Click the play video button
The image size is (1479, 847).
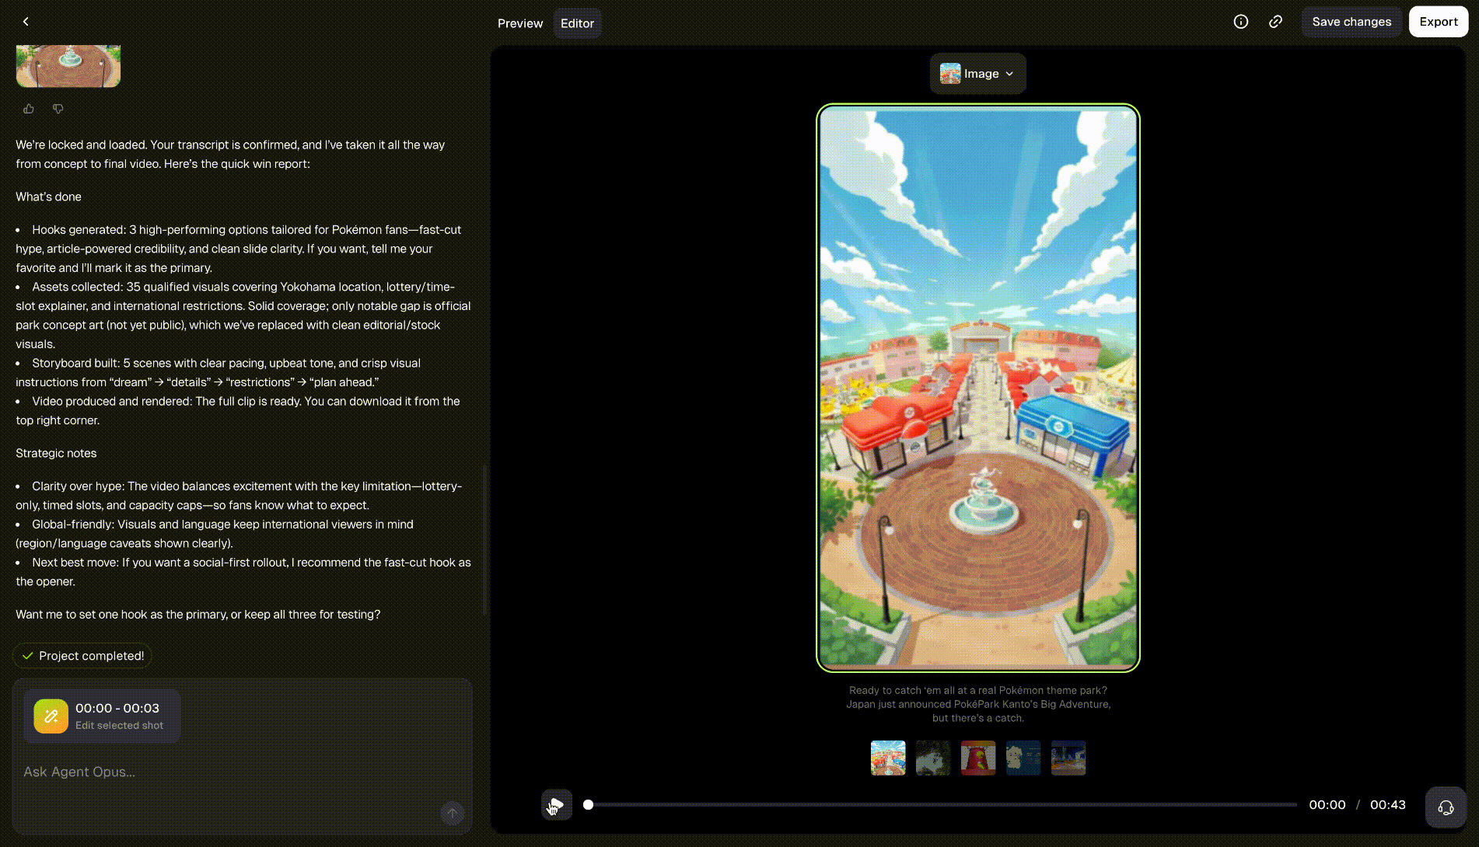pyautogui.click(x=557, y=804)
